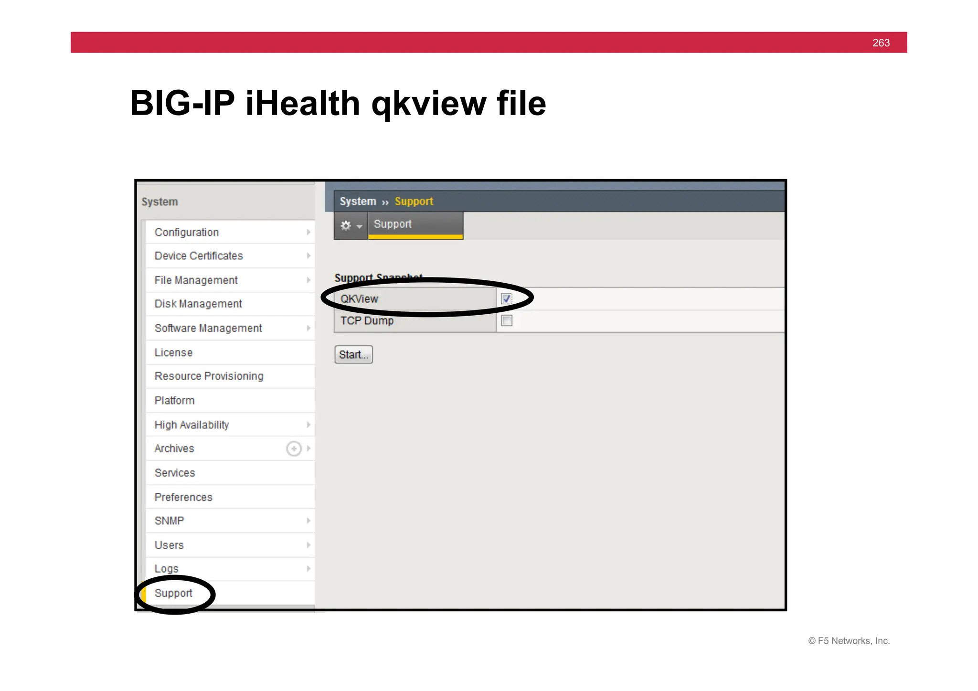
Task: Open the Users menu item
Action: (x=230, y=545)
